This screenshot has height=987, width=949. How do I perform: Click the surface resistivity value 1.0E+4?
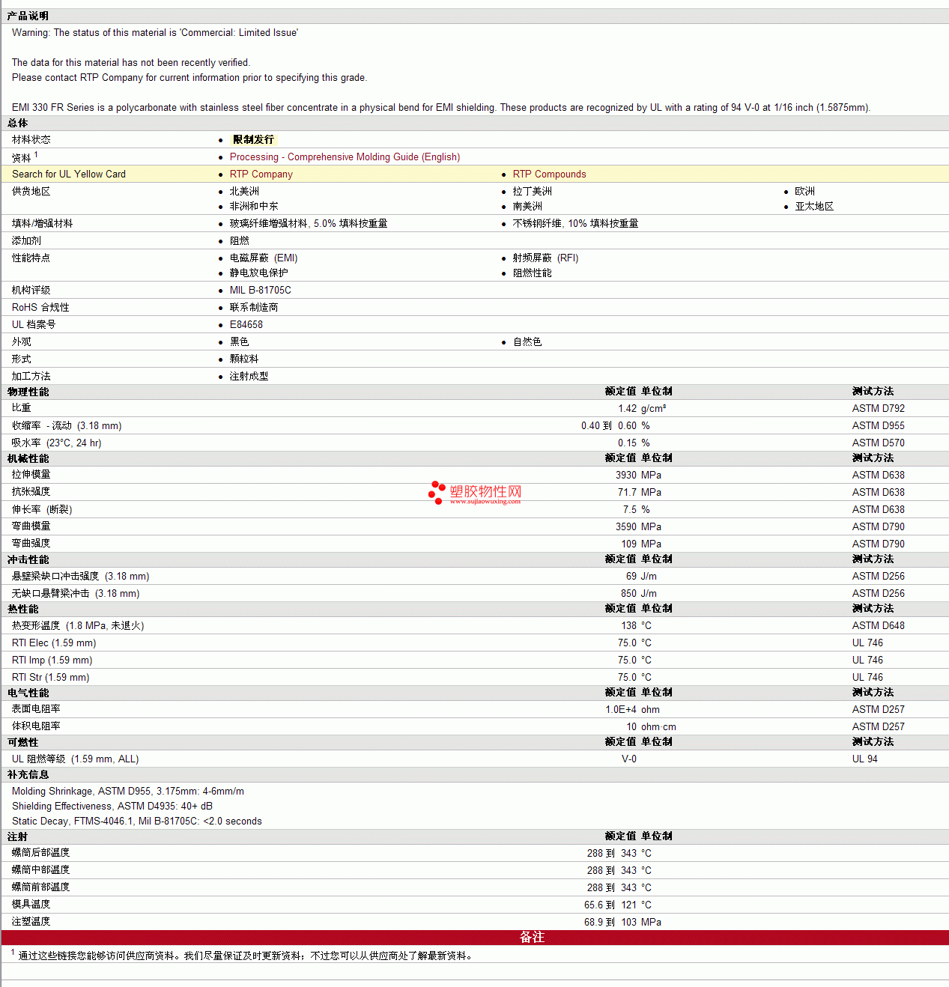621,709
